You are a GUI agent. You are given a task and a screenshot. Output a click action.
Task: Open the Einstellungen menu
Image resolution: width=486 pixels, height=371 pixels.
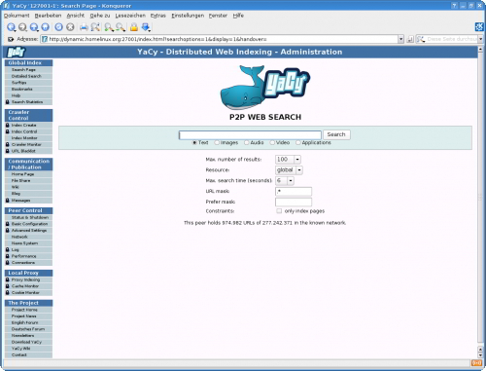point(188,16)
